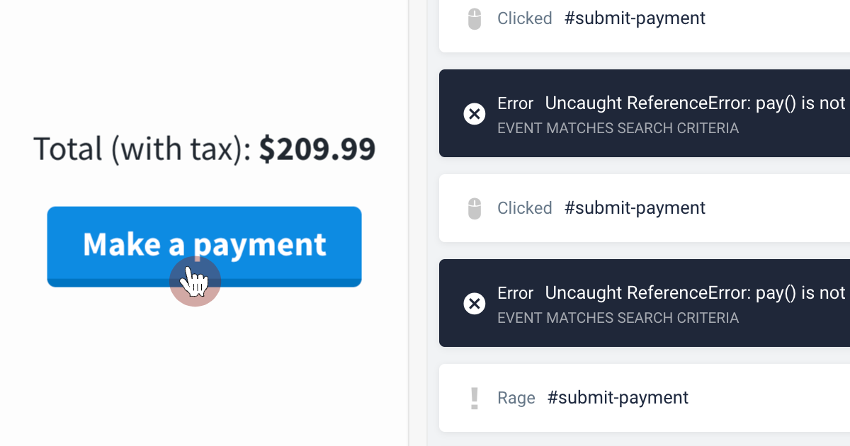Click the divider between replay and event list
This screenshot has width=850, height=446.
click(x=409, y=223)
